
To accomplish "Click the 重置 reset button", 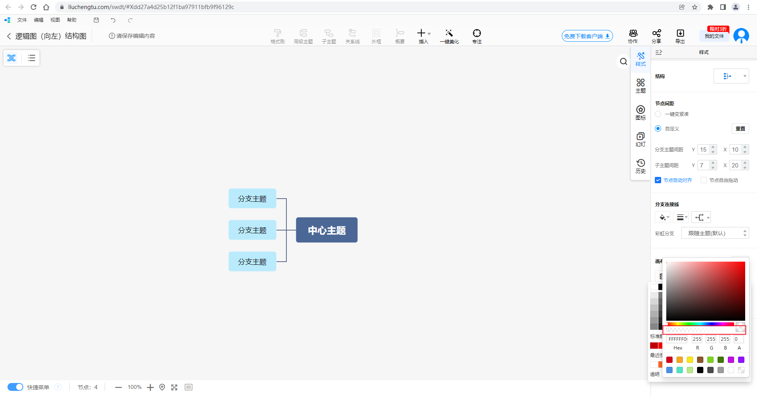I will (x=740, y=129).
